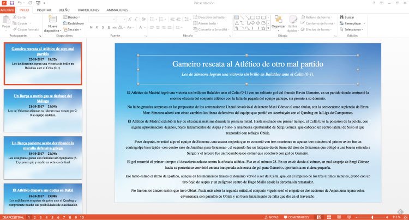The width and height of the screenshot is (409, 220).
Task: Click the line spacing icon
Action: pos(187,19)
